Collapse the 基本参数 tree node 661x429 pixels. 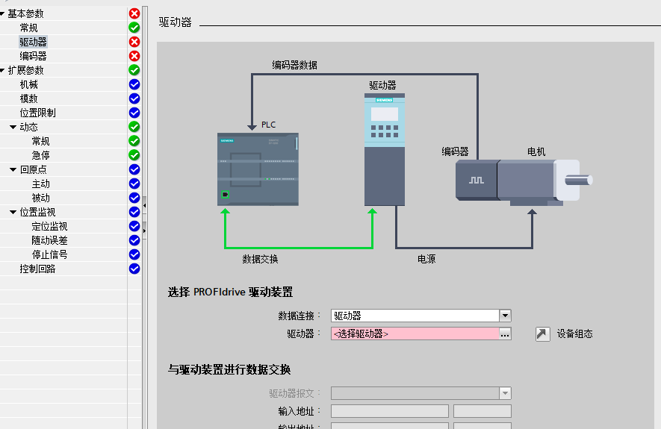pos(3,13)
